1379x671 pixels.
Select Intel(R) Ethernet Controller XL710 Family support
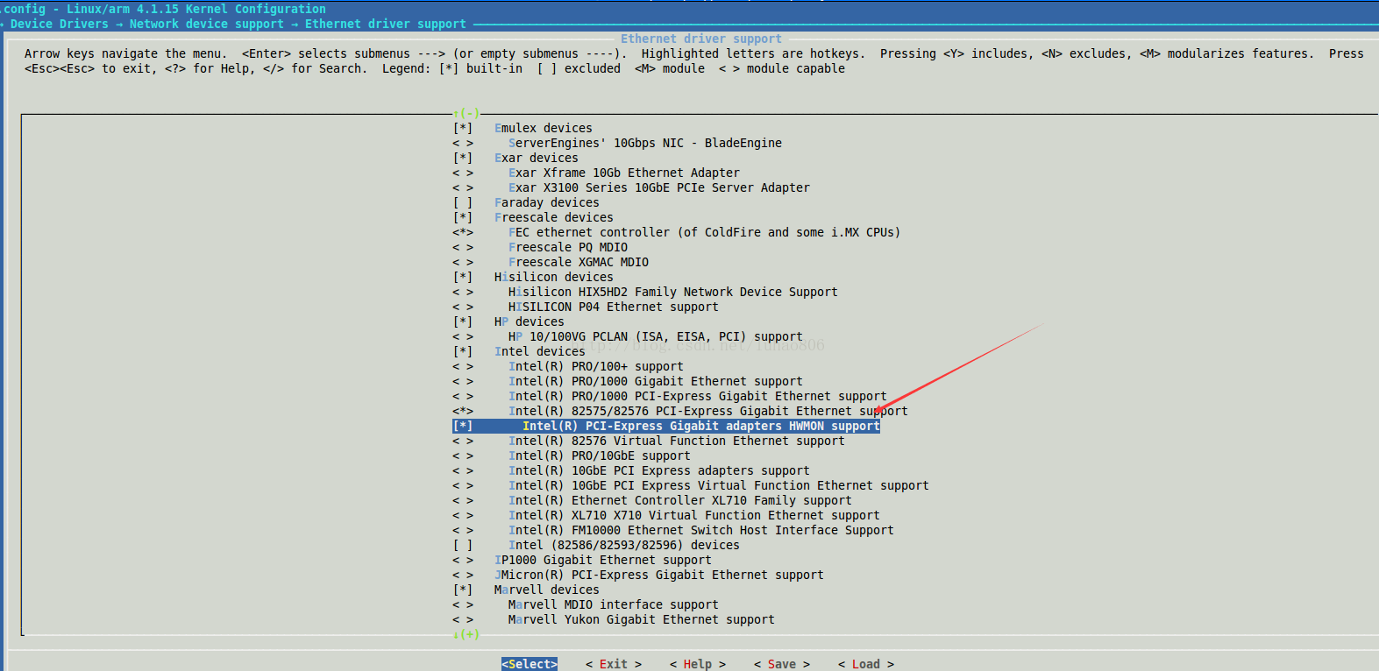pos(680,500)
